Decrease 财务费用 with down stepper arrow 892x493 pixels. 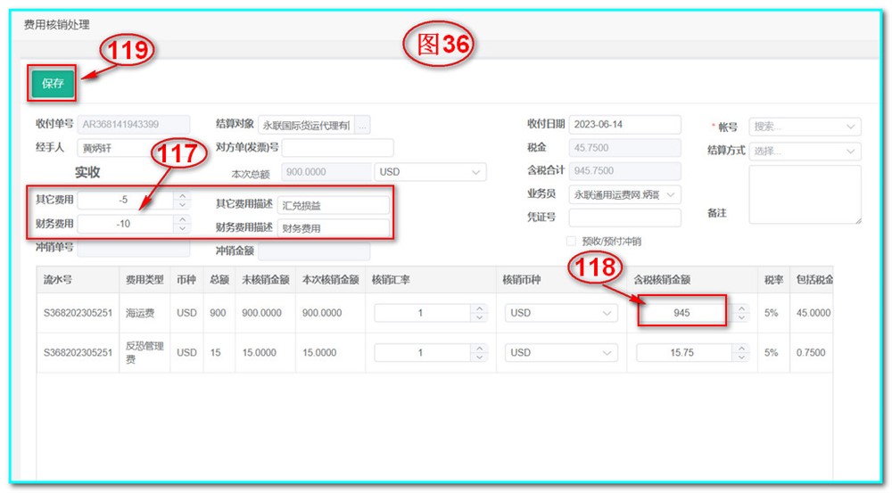point(182,228)
